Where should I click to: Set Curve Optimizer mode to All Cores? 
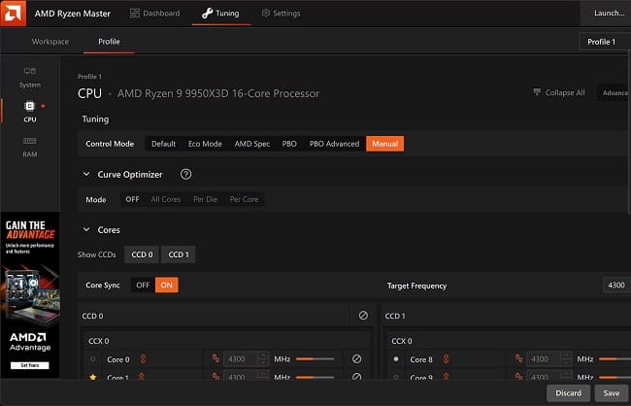point(166,199)
